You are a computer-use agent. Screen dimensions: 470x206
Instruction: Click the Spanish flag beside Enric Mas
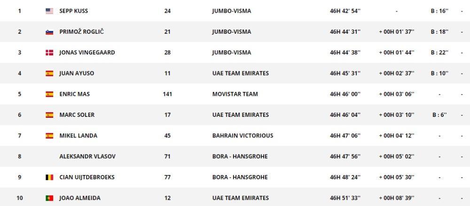(49, 94)
